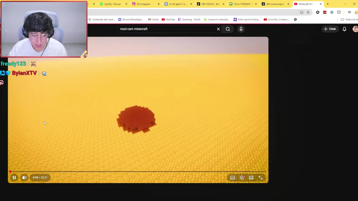Clear the YouTube search box

click(218, 29)
